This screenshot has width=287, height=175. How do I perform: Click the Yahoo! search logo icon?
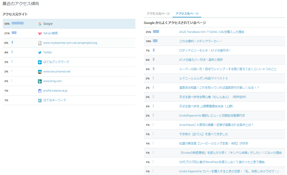click(x=40, y=33)
